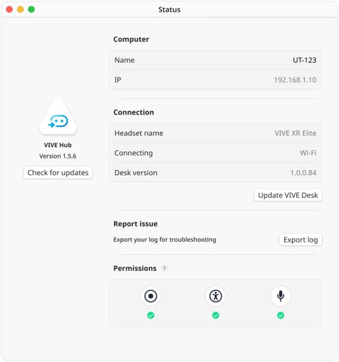Image resolution: width=339 pixels, height=362 pixels.
Task: Click the Name row label
Action: [124, 60]
